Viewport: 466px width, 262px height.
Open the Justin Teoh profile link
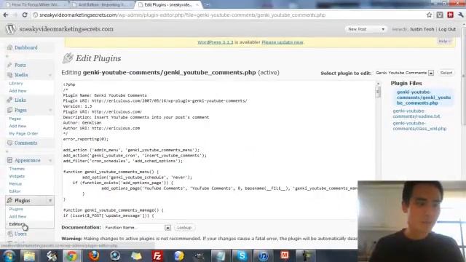[422, 29]
